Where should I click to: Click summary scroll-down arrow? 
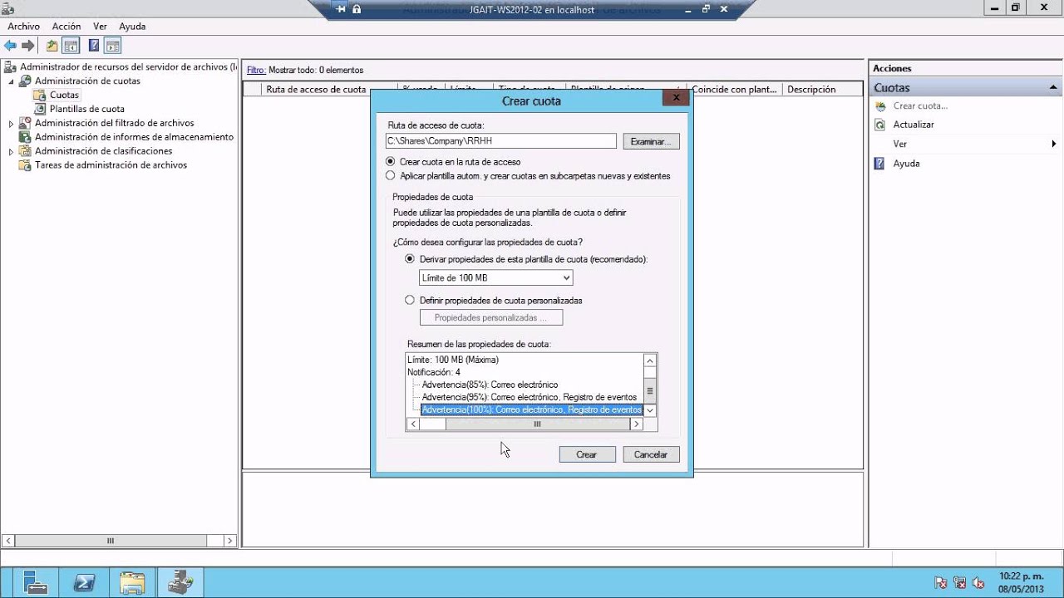(650, 410)
